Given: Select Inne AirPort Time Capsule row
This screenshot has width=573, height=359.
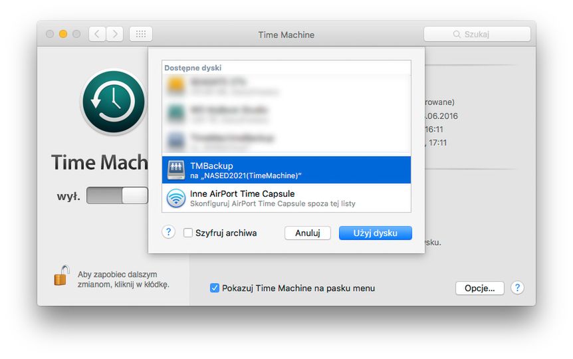Looking at the screenshot, I should [286, 198].
